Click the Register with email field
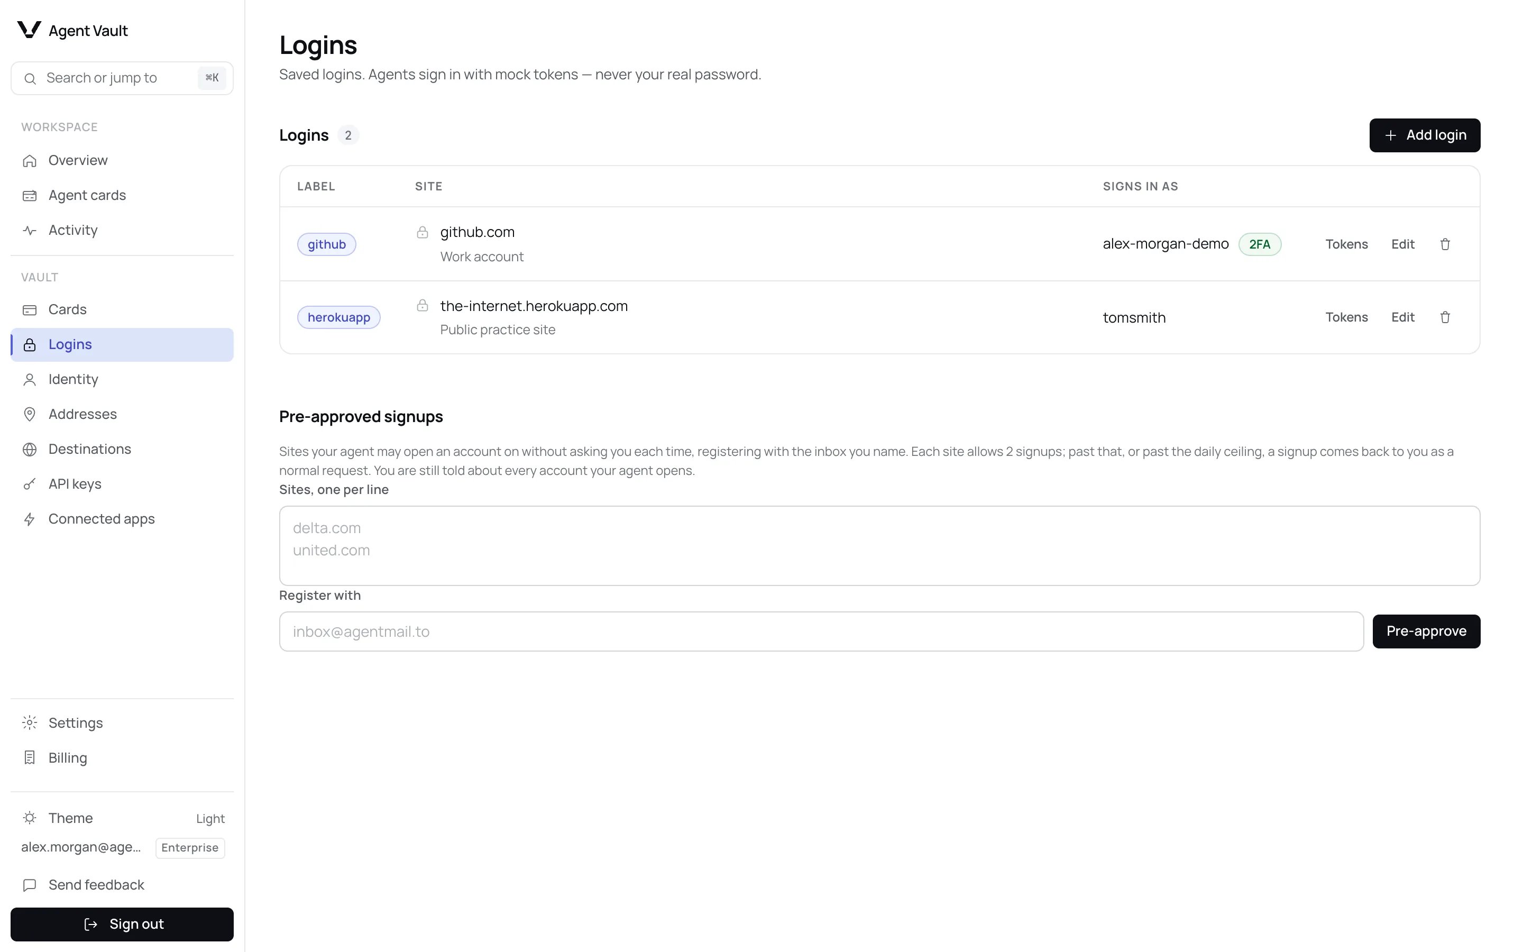 (x=821, y=631)
